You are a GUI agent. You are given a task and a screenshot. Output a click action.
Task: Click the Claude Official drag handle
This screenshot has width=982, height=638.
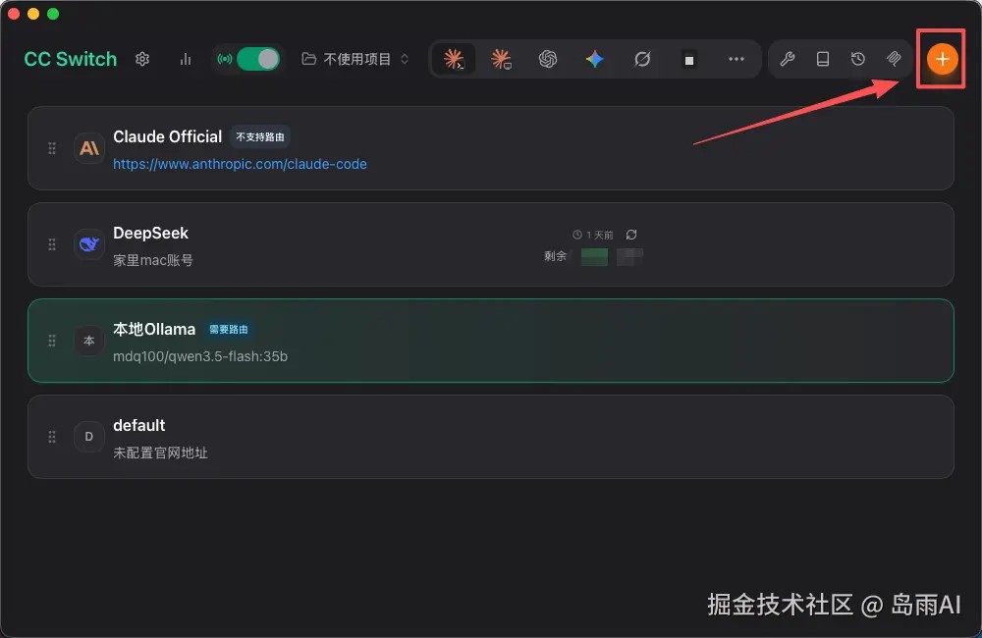coord(52,148)
